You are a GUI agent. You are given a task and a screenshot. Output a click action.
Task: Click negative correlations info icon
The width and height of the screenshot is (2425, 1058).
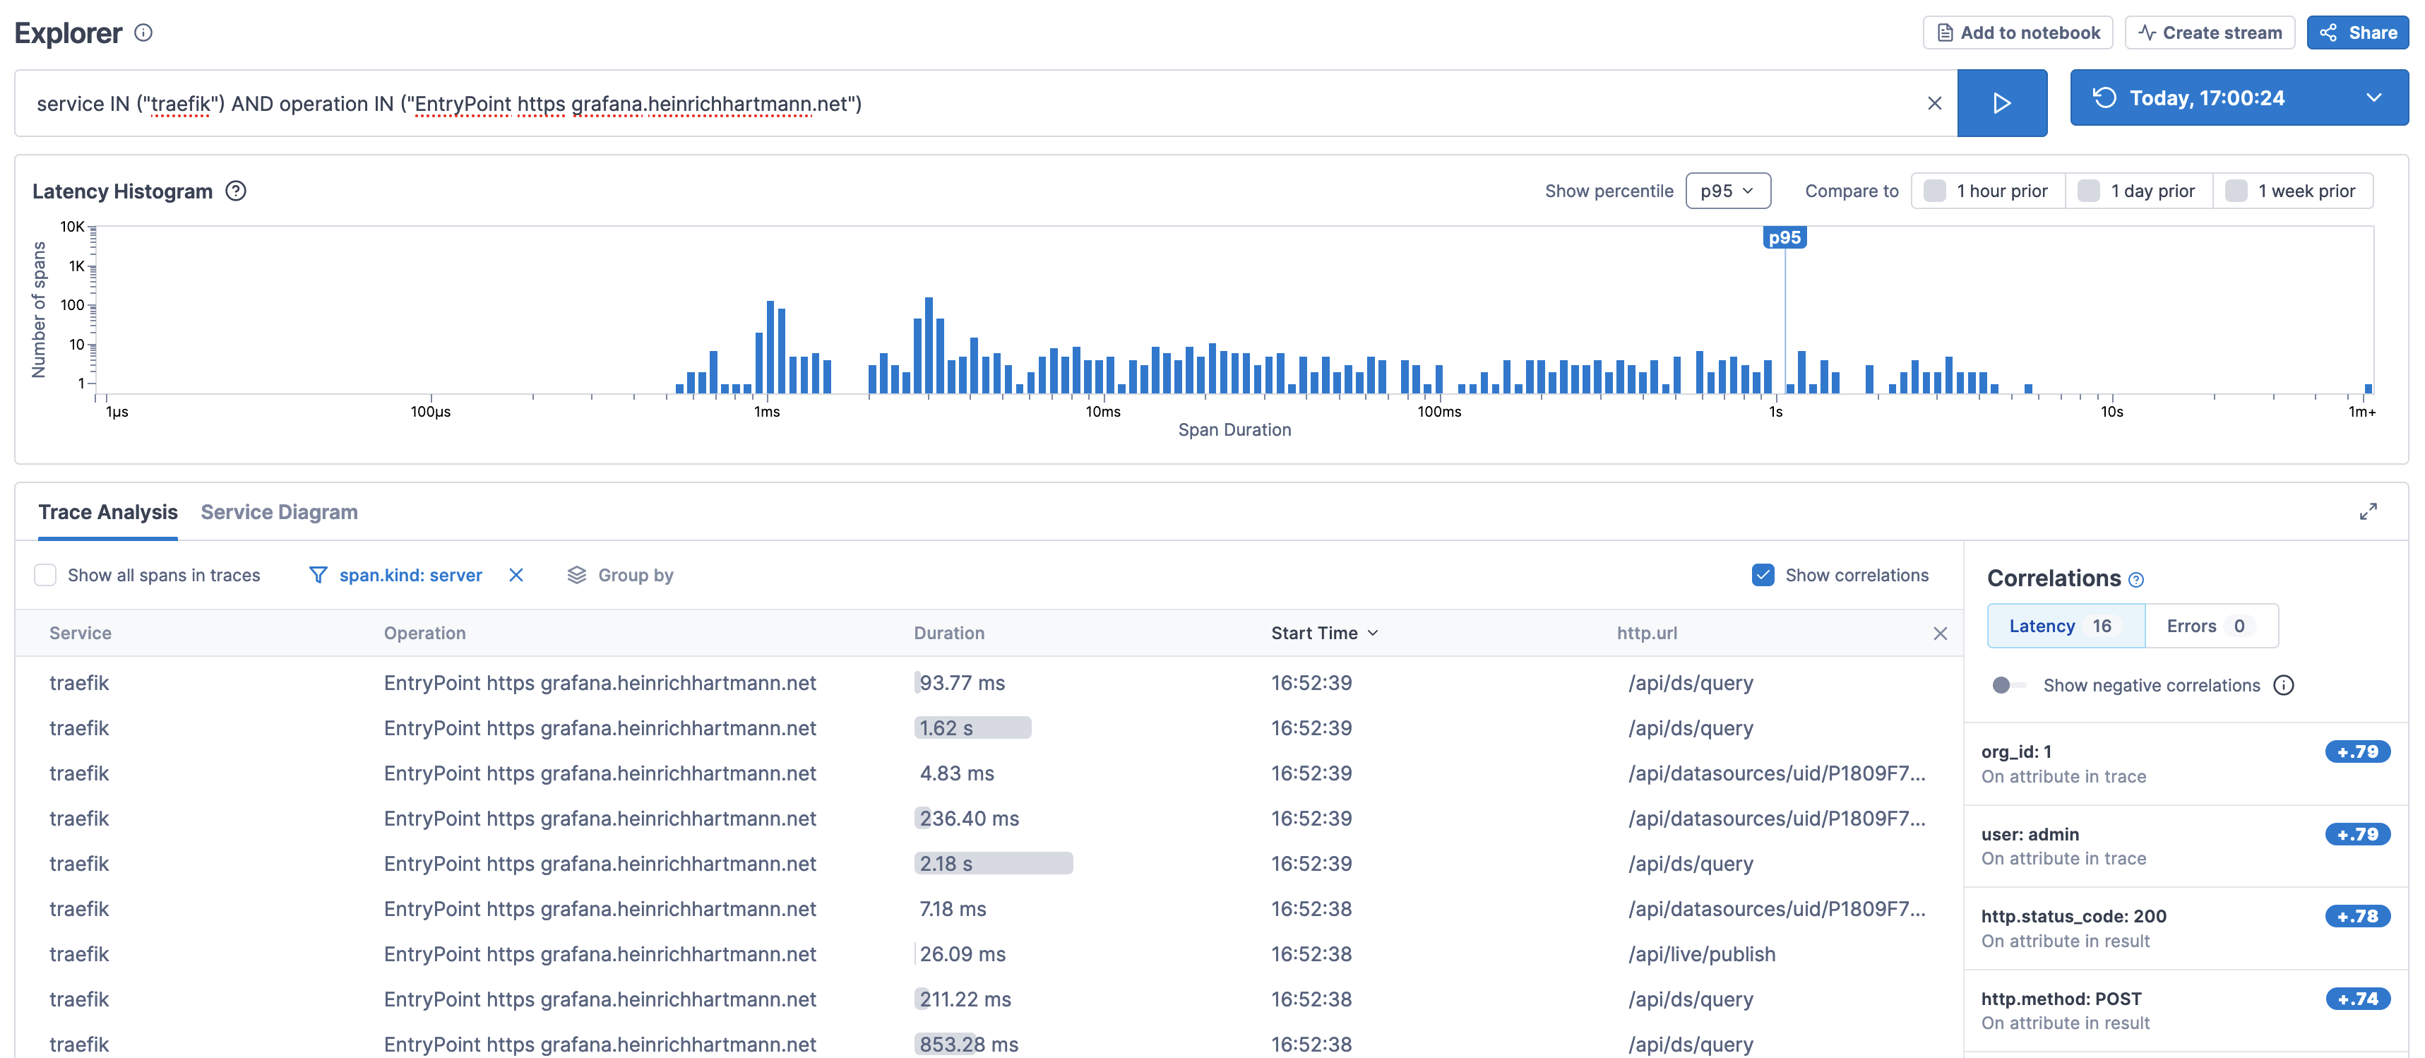pos(2284,685)
